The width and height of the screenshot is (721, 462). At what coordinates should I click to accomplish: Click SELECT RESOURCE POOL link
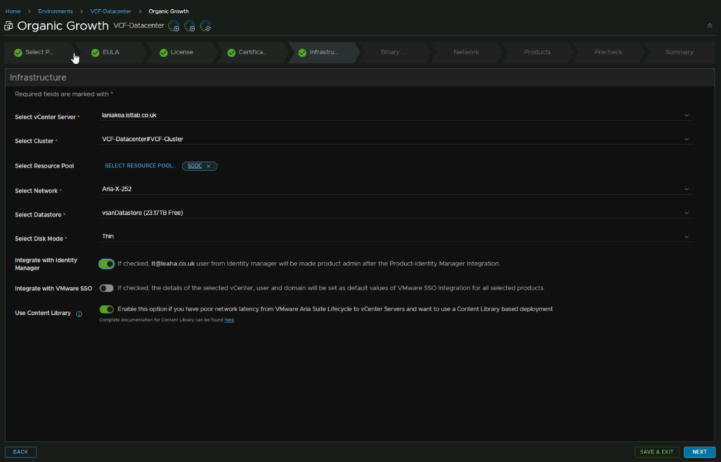pos(140,166)
